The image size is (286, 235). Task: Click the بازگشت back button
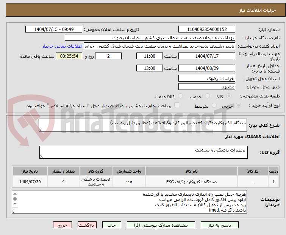[87, 225]
